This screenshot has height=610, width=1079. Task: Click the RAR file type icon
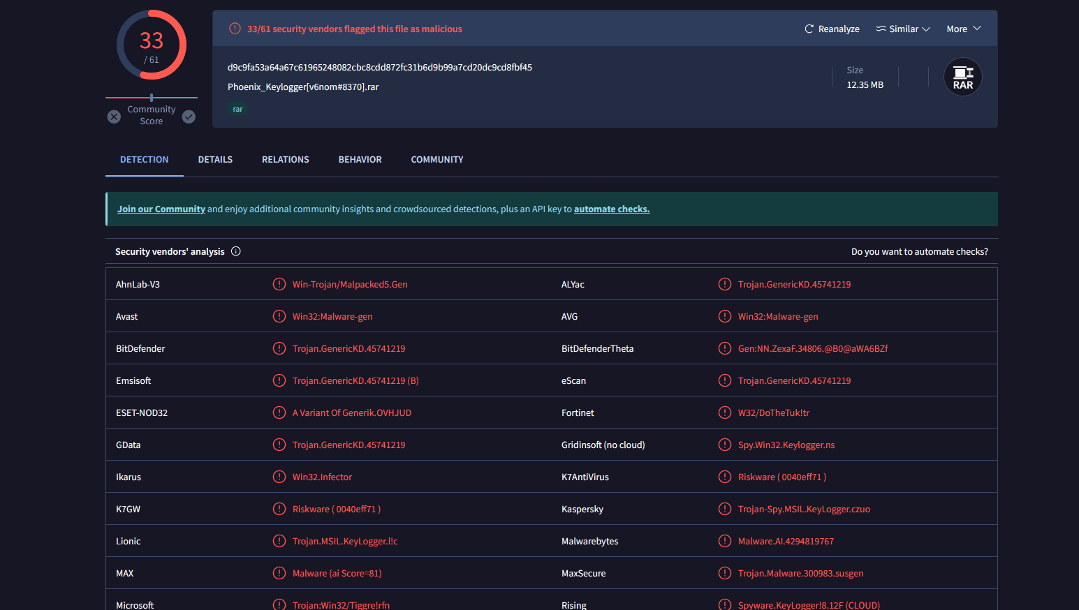[x=963, y=77]
